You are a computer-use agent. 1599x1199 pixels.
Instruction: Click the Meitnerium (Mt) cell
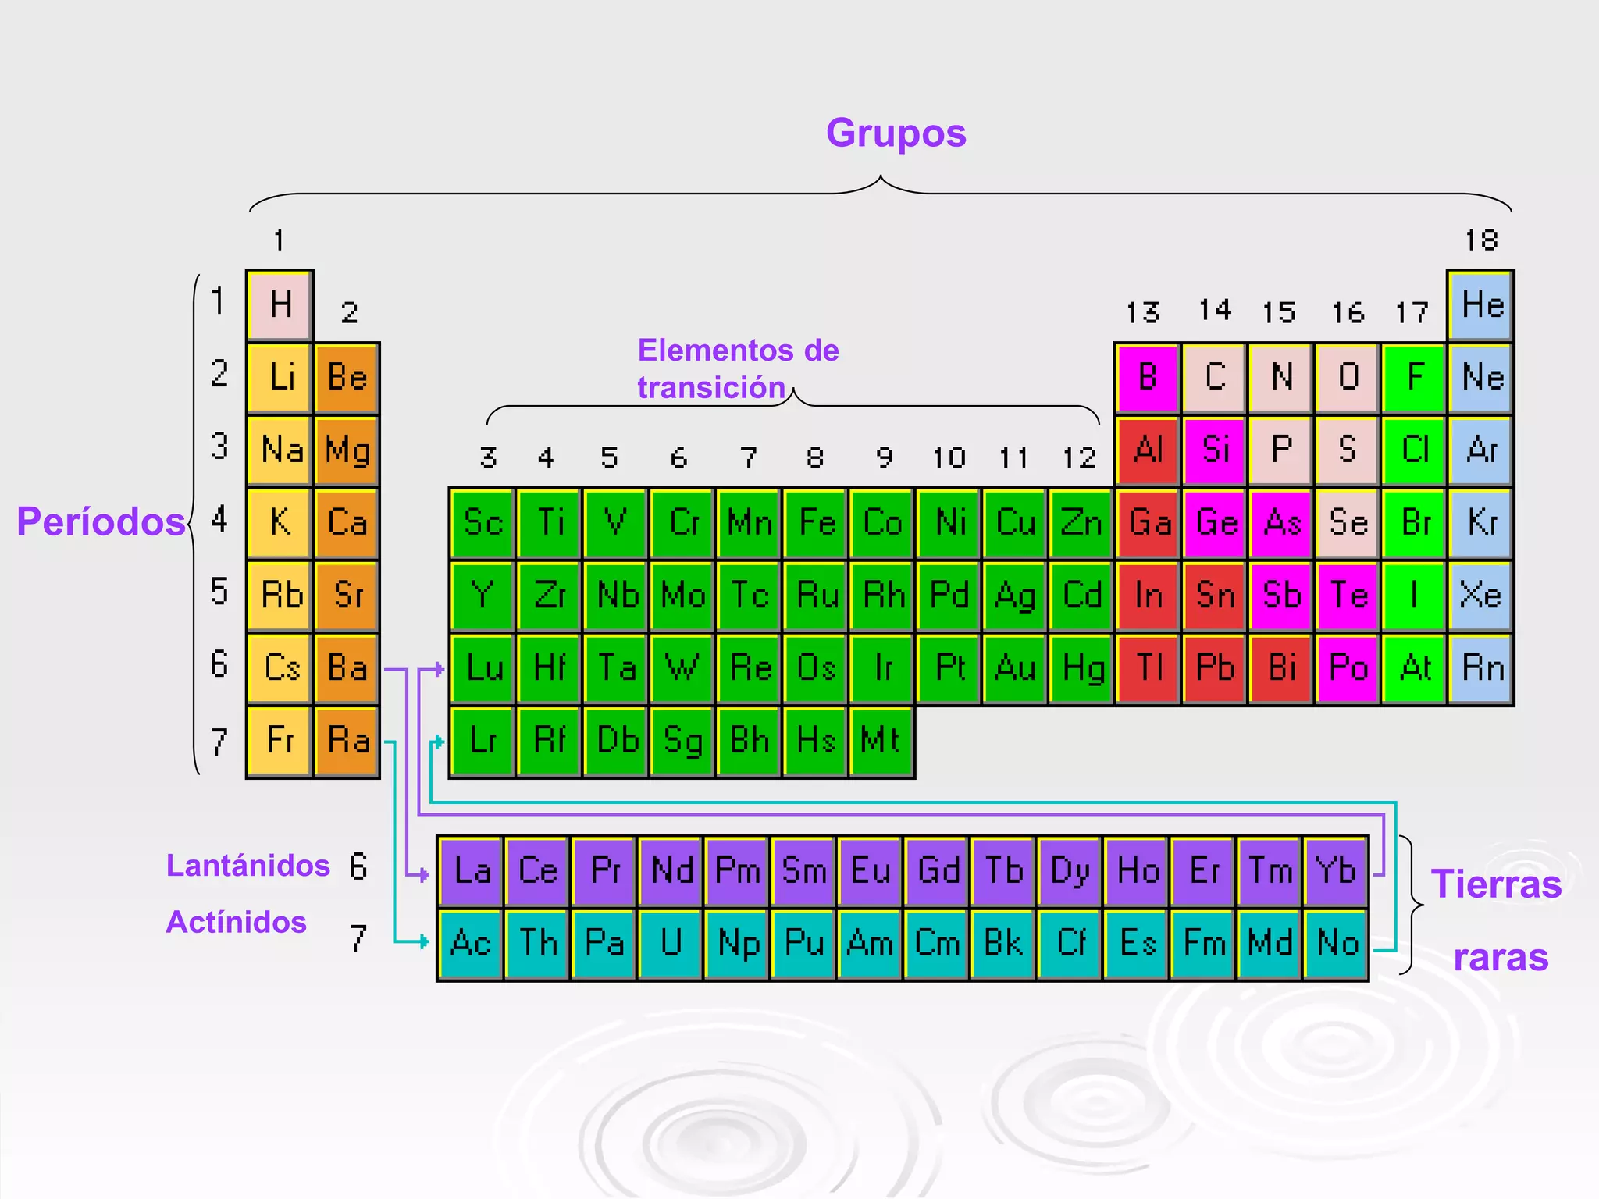tap(881, 741)
